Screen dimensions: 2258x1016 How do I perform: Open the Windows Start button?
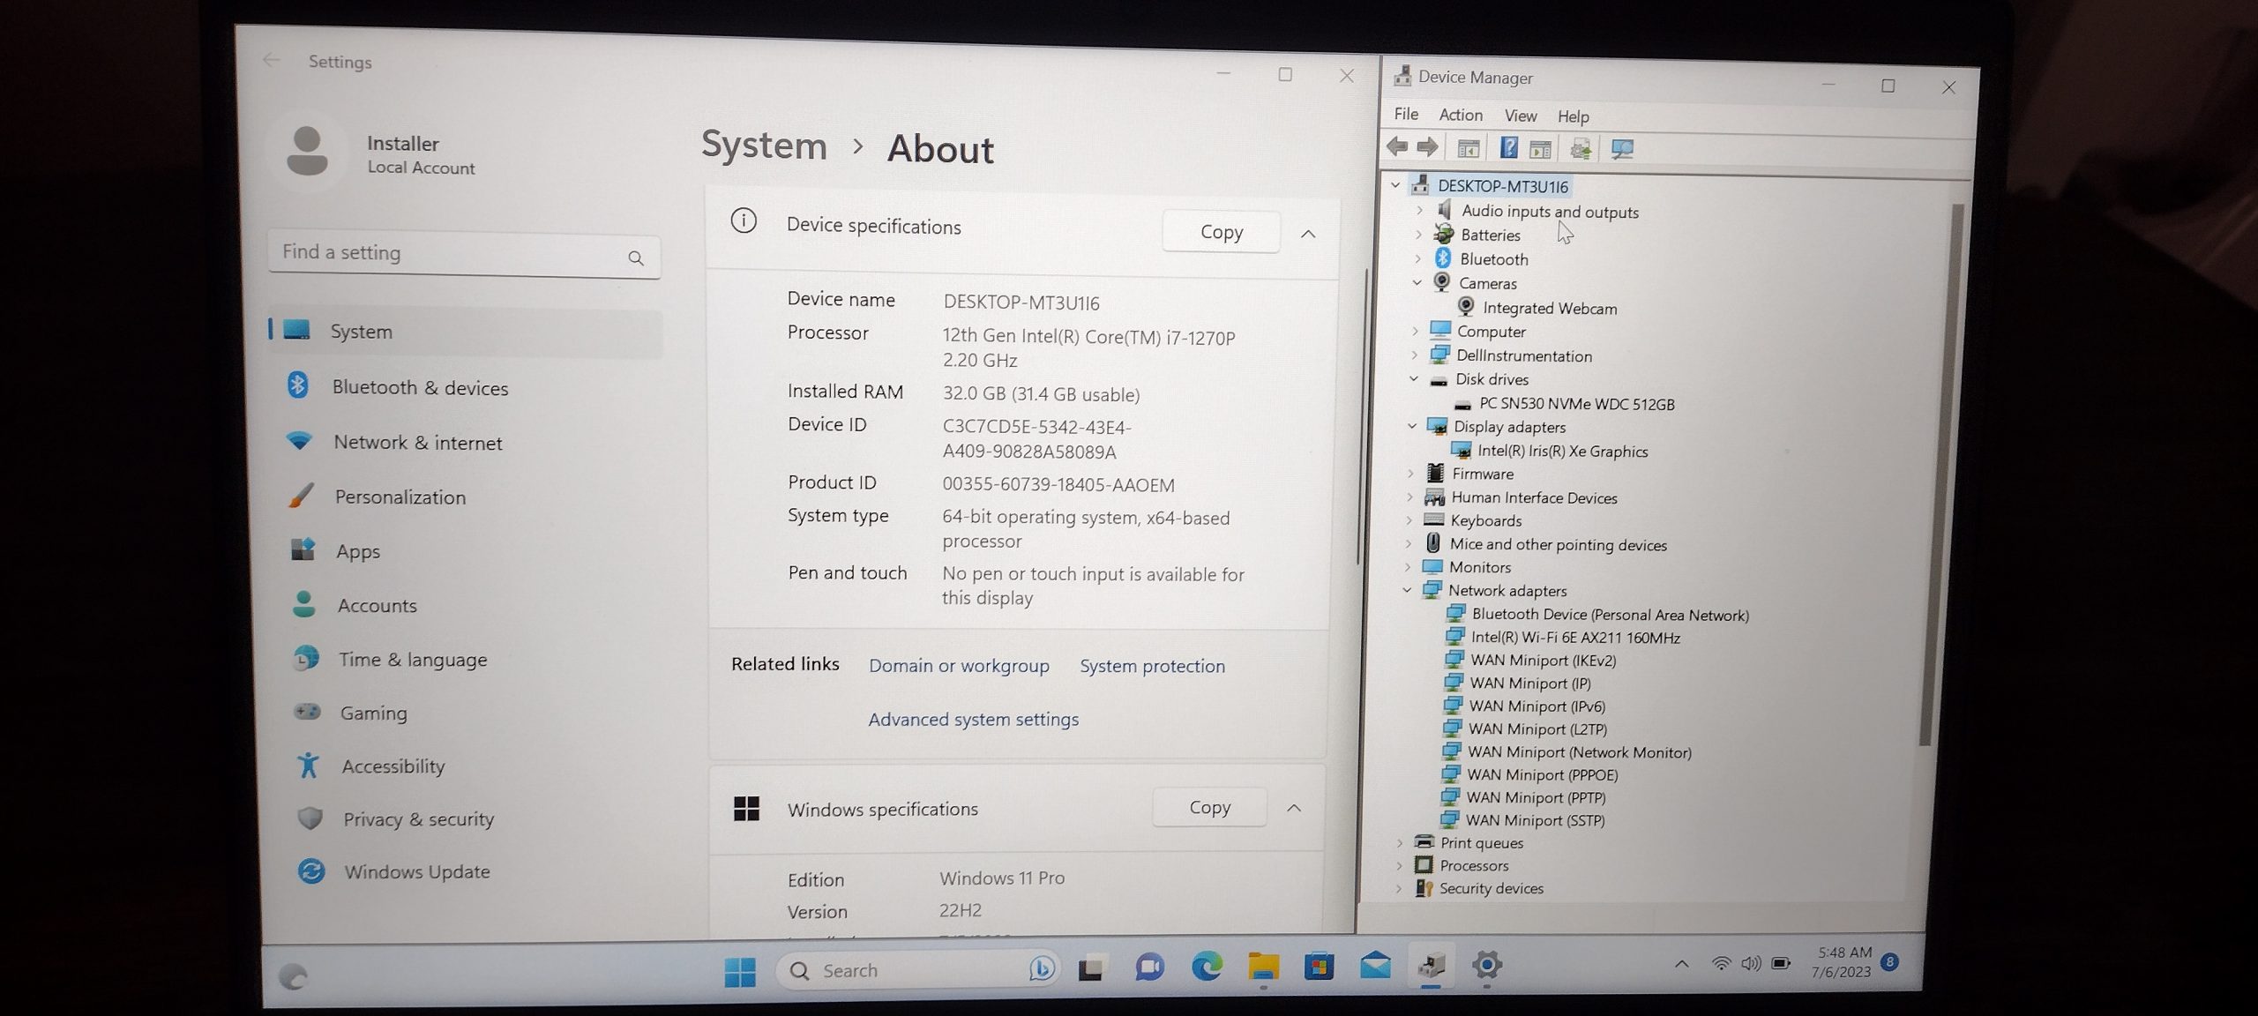(739, 972)
